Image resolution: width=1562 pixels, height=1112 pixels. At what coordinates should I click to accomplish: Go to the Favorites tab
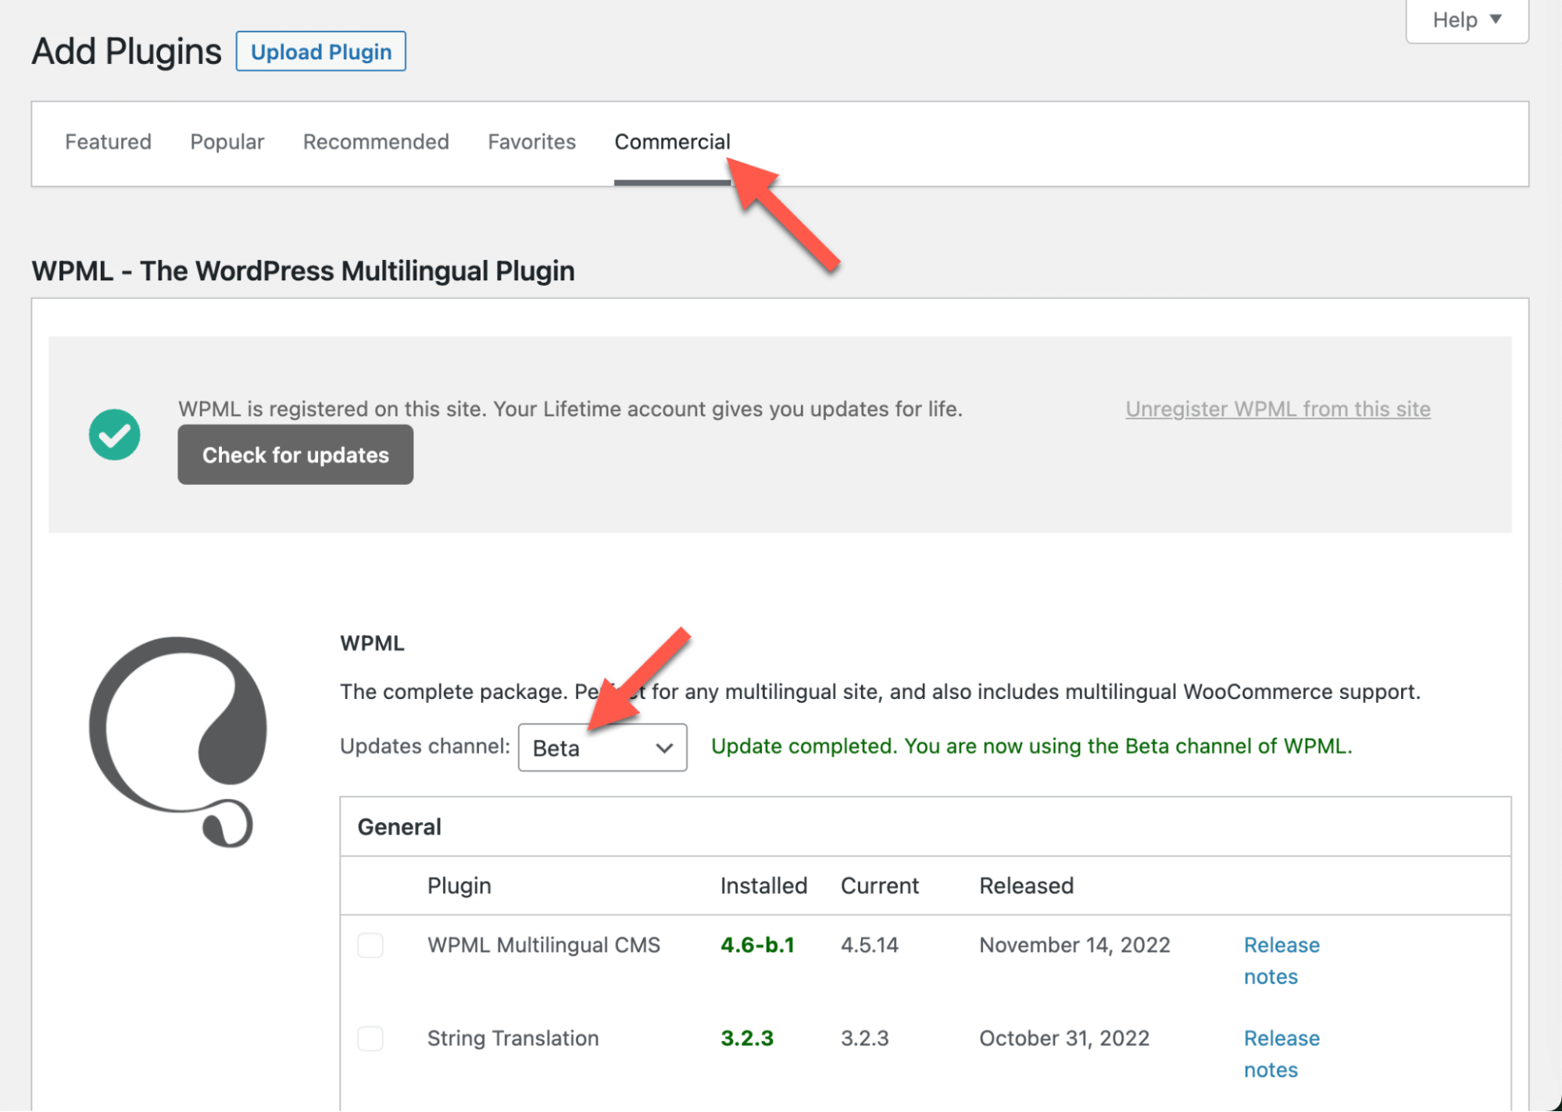pos(531,142)
